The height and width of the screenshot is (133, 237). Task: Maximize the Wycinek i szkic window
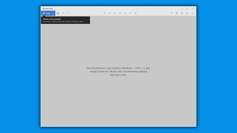pyautogui.click(x=187, y=9)
